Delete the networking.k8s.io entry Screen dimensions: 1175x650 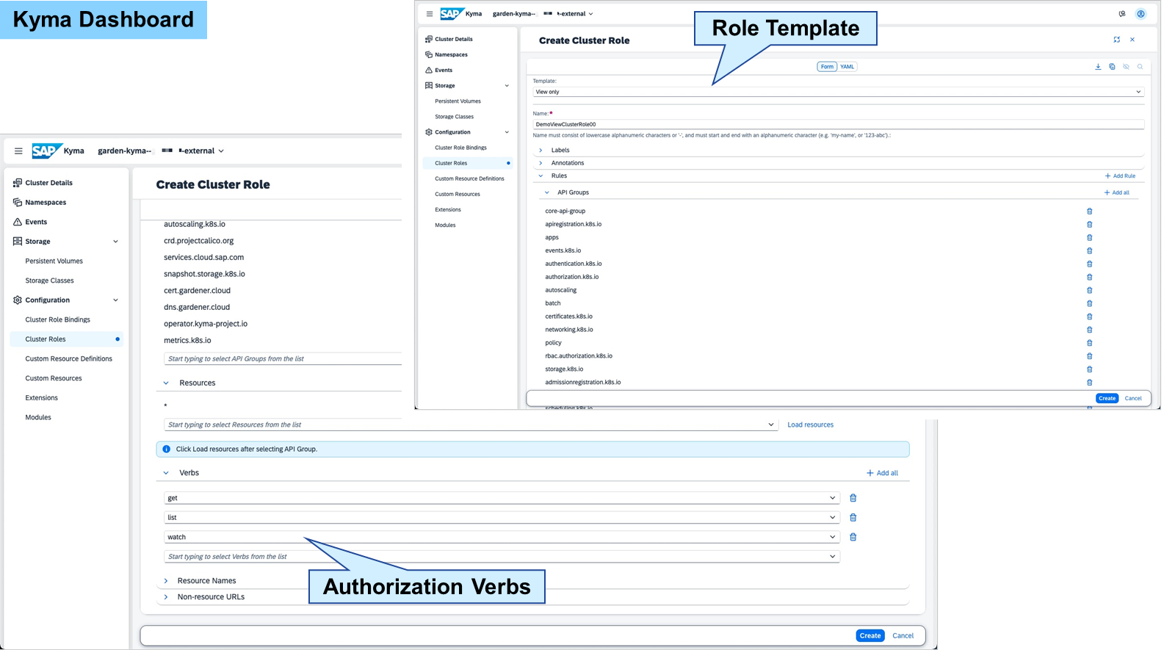(x=1090, y=330)
